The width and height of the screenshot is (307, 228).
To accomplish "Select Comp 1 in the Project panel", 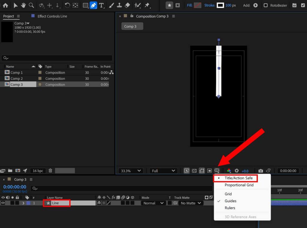I will pos(16,72).
